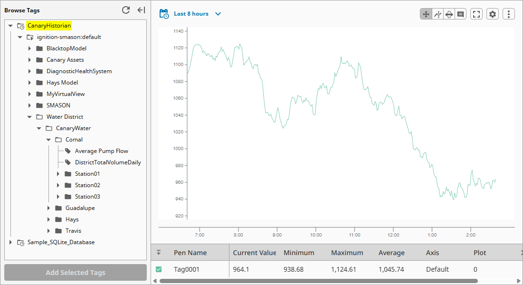The image size is (523, 285).
Task: Activate the X-trace chart tool
Action: [437, 14]
